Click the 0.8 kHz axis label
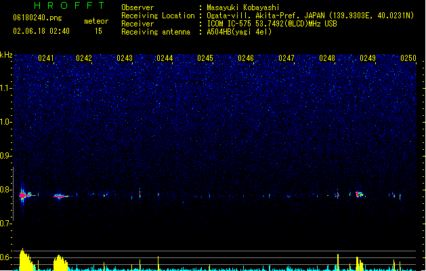The height and width of the screenshot is (271, 426). click(6, 190)
